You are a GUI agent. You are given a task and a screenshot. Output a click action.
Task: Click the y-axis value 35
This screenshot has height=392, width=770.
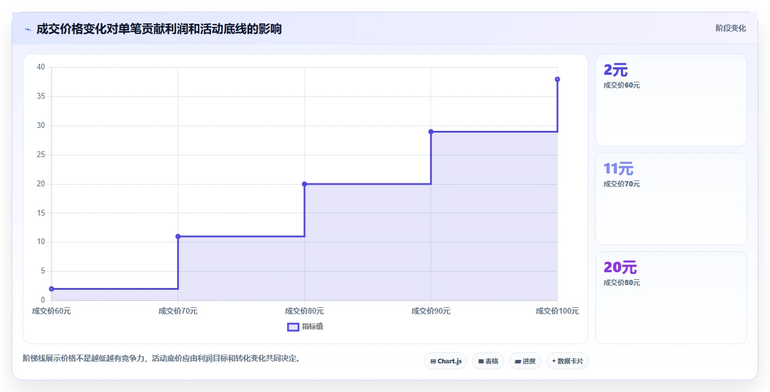coord(41,96)
